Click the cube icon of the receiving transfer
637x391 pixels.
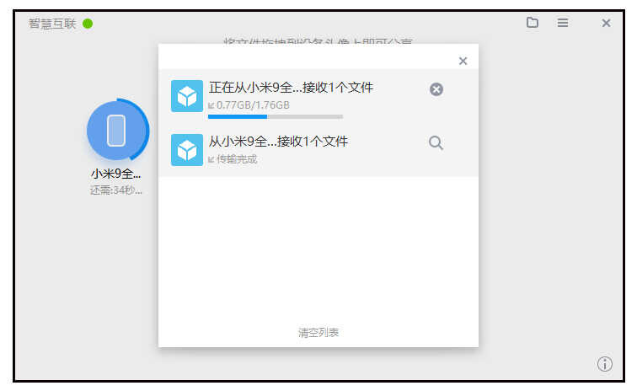tap(187, 96)
